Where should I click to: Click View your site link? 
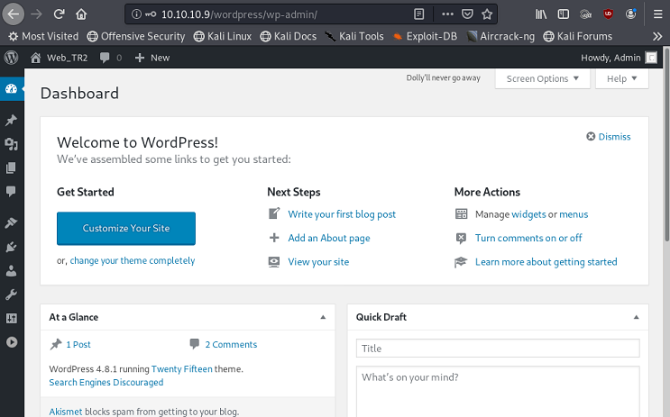[318, 262]
